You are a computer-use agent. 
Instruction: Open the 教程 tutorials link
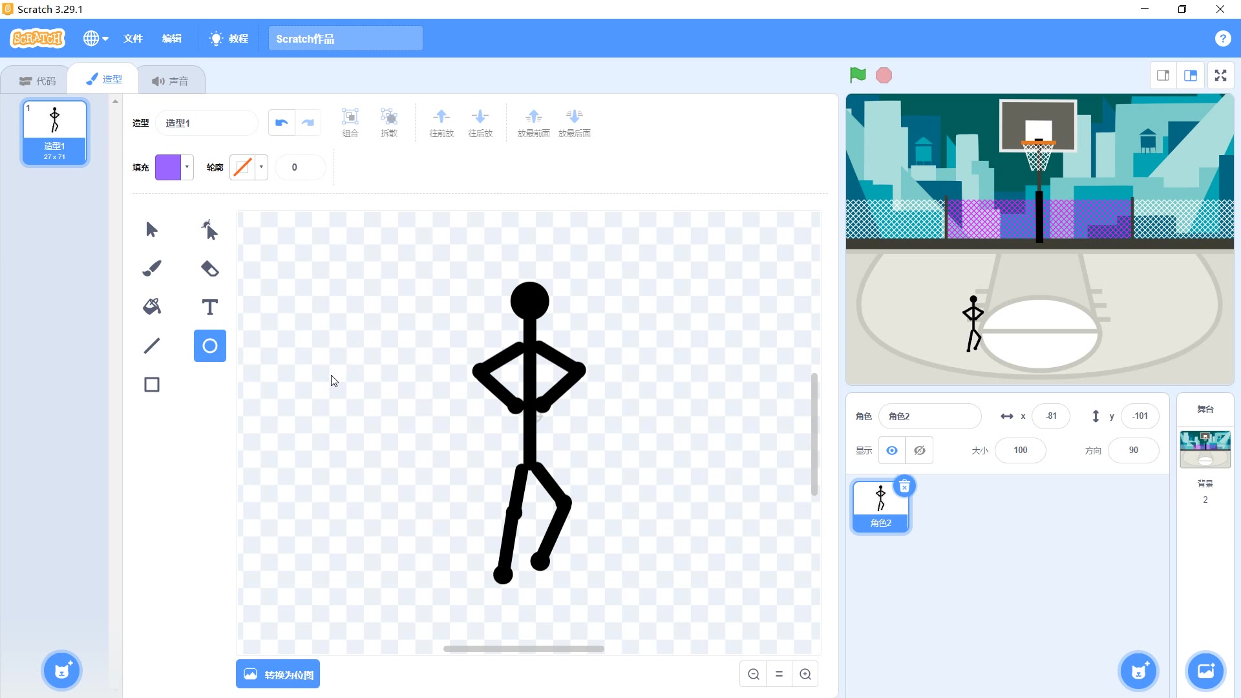click(x=229, y=39)
